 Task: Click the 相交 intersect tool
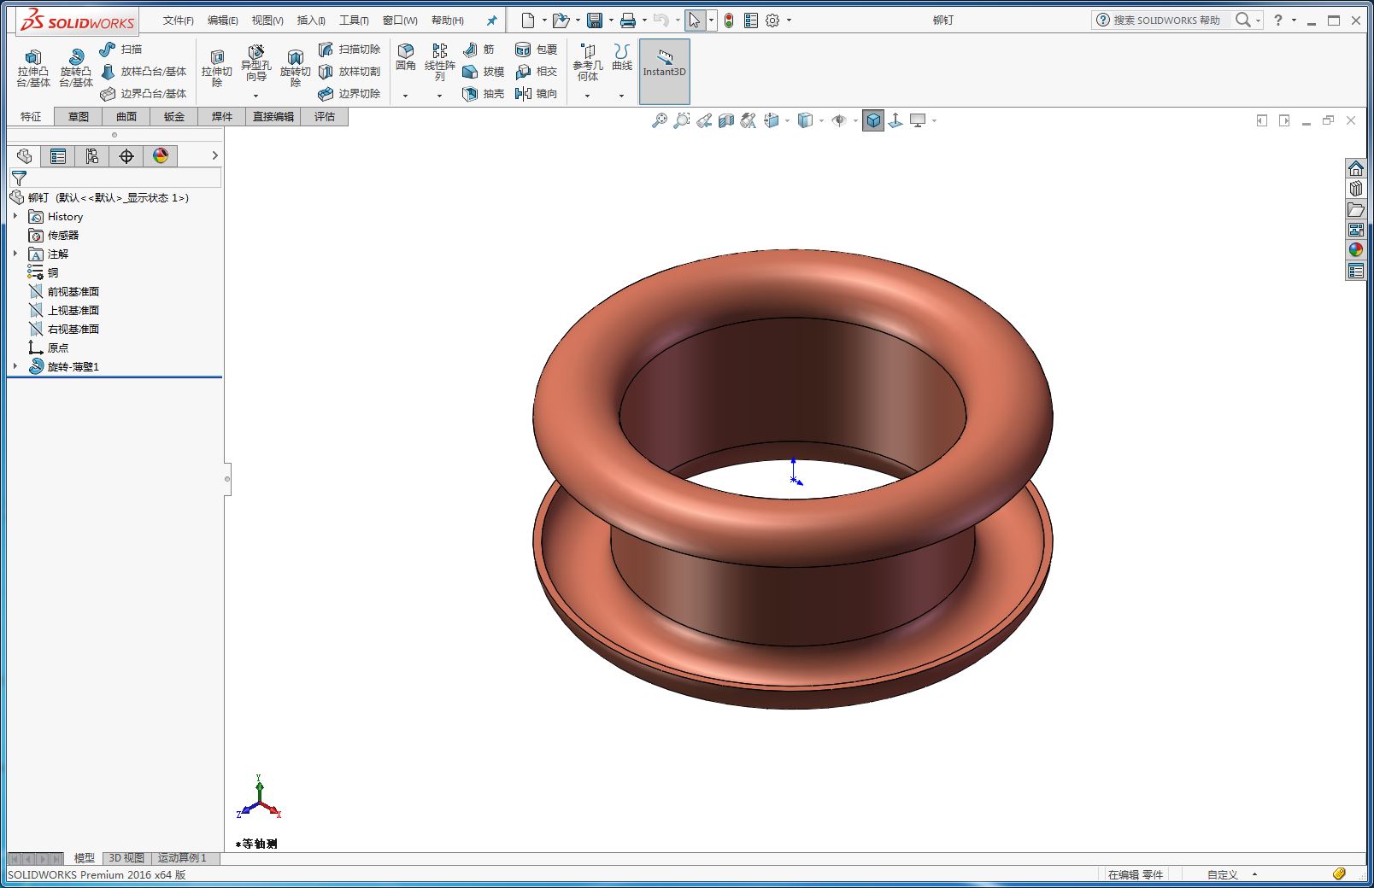(536, 72)
